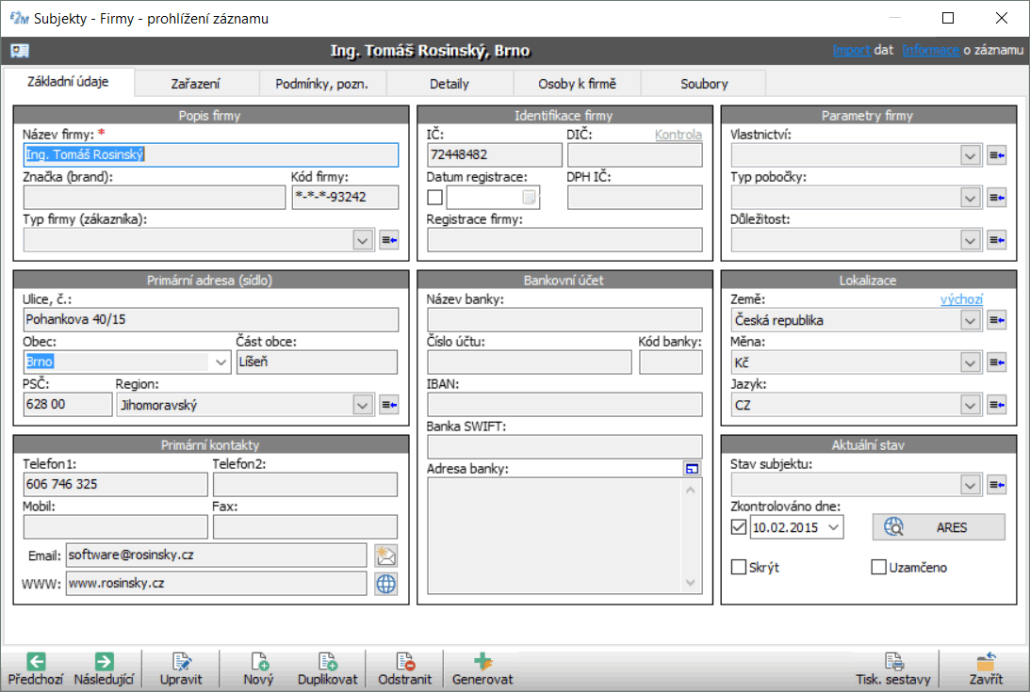
Task: Edit the record with Upravit
Action: [x=181, y=669]
